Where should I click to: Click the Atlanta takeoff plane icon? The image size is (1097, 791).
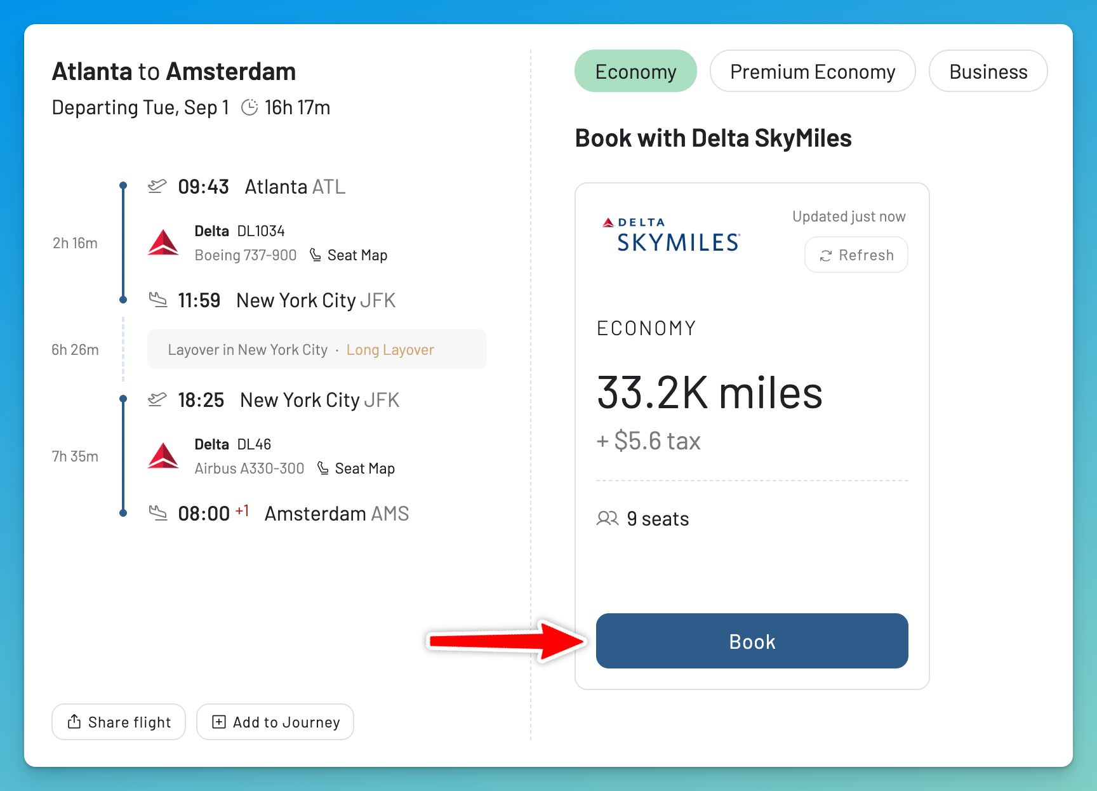pyautogui.click(x=157, y=186)
